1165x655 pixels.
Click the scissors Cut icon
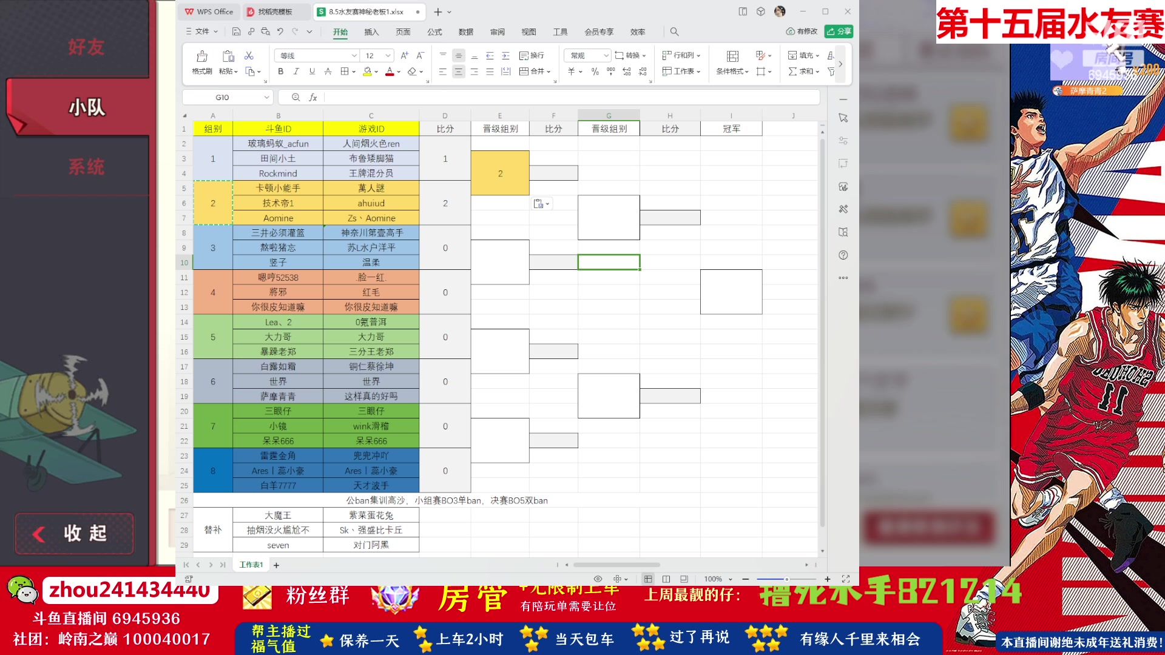[249, 56]
